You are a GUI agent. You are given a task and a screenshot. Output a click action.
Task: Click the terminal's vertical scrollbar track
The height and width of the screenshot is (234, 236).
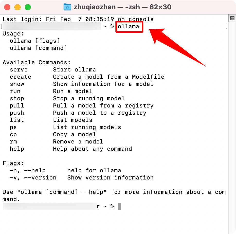coord(232,128)
